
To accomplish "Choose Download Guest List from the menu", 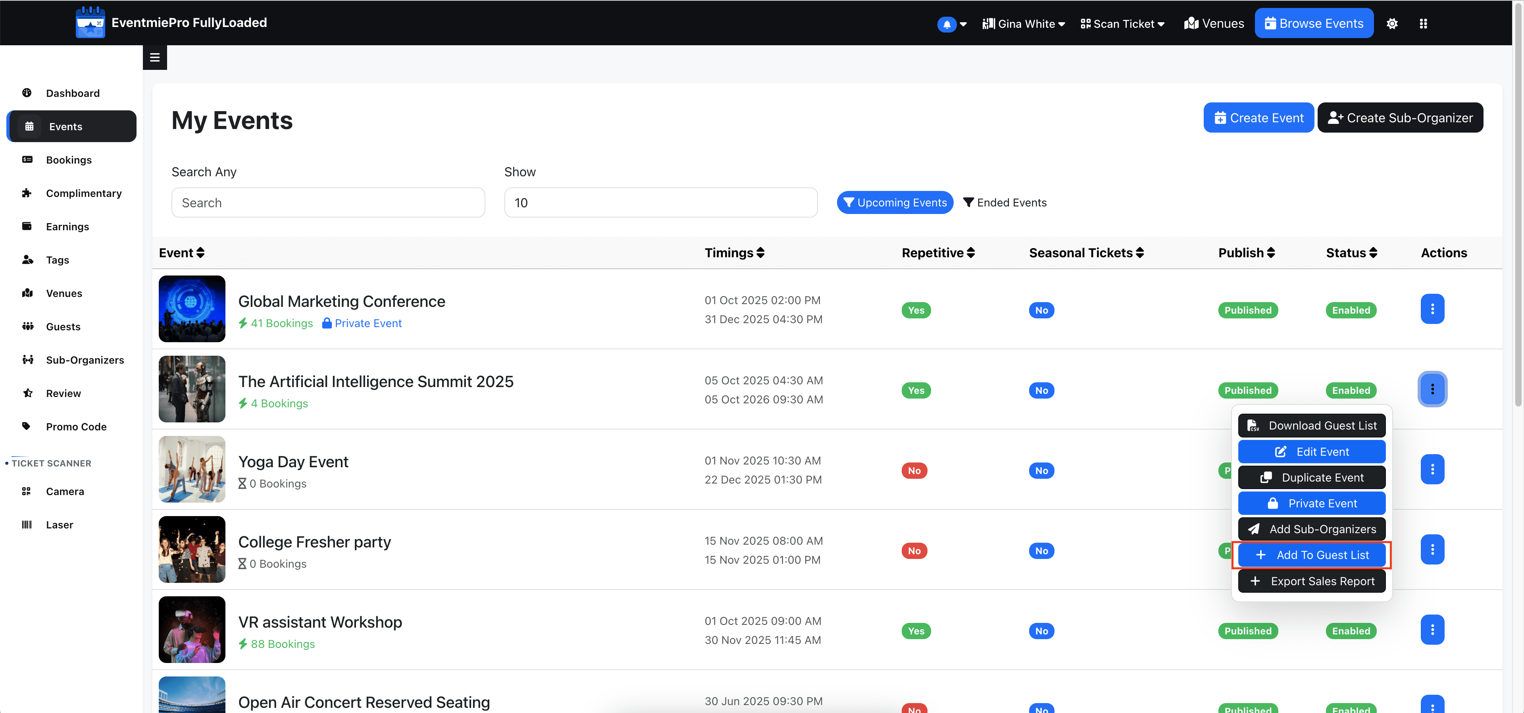I will (1311, 426).
